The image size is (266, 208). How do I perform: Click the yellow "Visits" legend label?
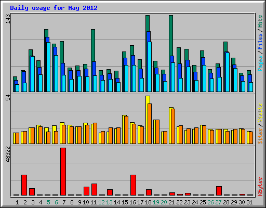[x=260, y=113]
